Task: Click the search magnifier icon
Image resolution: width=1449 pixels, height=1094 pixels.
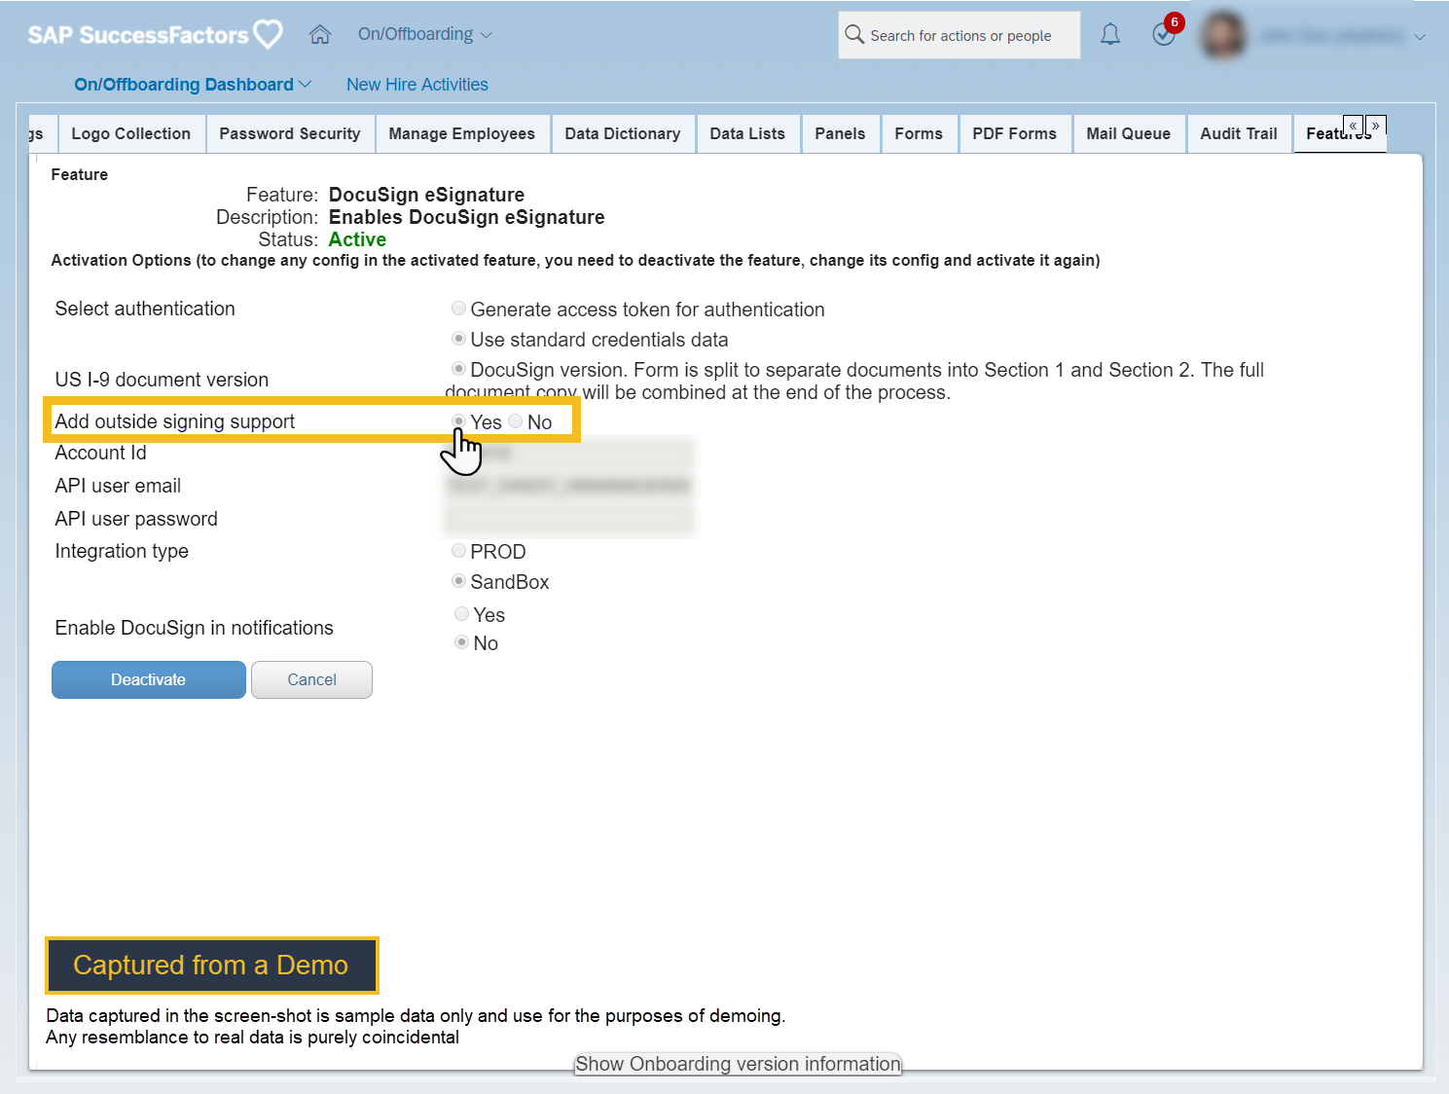Action: tap(854, 35)
